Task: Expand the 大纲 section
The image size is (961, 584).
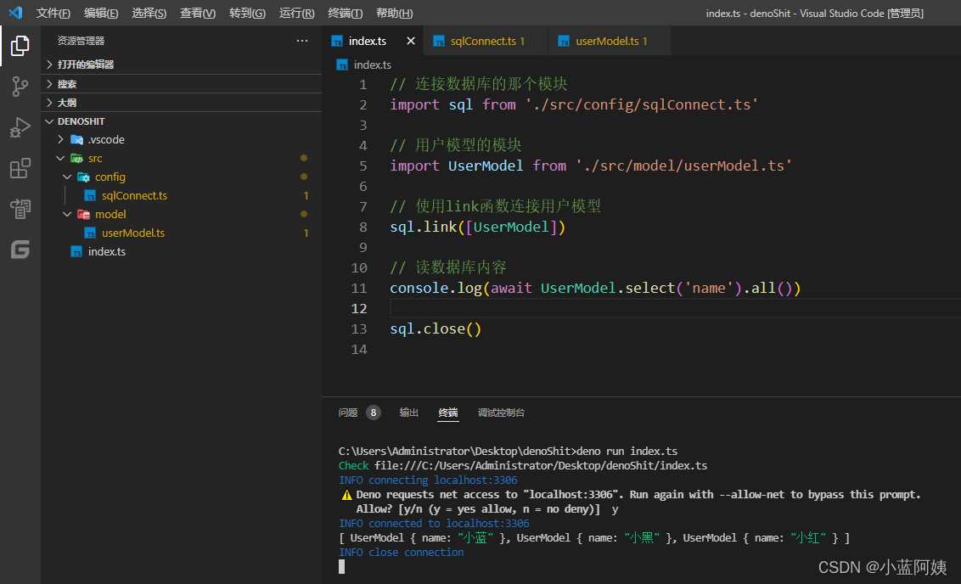Action: [x=49, y=103]
